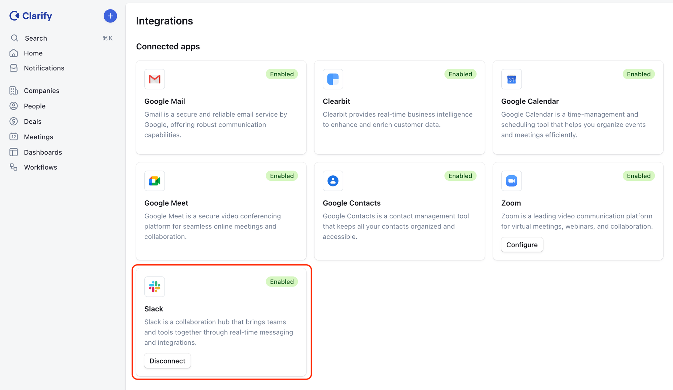Open the Search field in sidebar

coord(36,38)
